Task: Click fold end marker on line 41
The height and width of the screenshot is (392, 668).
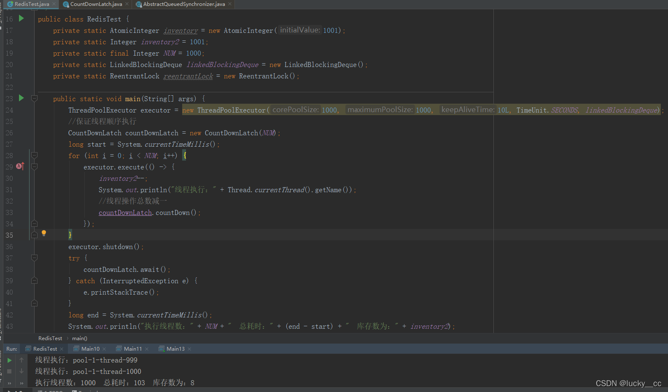Action: (35, 303)
